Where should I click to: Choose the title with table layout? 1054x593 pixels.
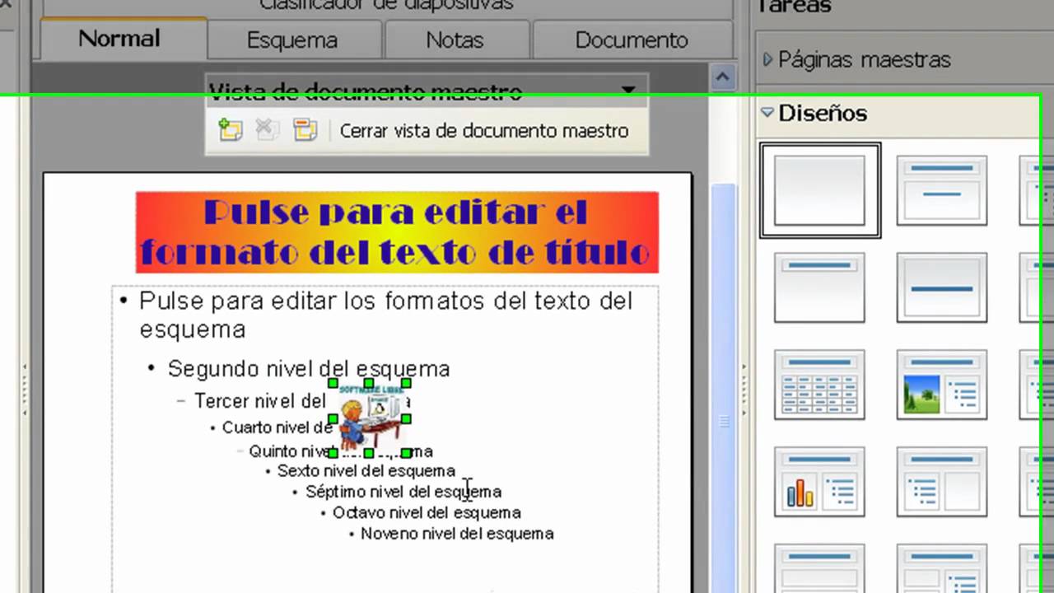click(x=820, y=385)
